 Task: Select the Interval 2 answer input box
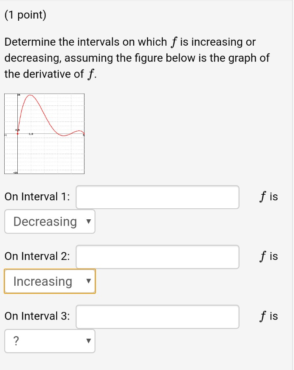pyautogui.click(x=157, y=257)
